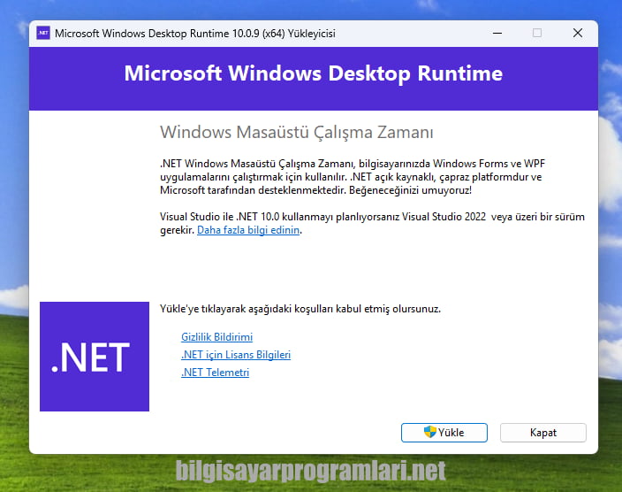Click the Microsoft Windows Desktop Runtime banner title
Image resolution: width=622 pixels, height=492 pixels.
[x=314, y=73]
